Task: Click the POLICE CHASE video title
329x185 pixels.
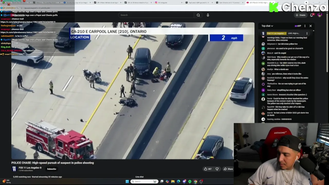Action: (52, 163)
